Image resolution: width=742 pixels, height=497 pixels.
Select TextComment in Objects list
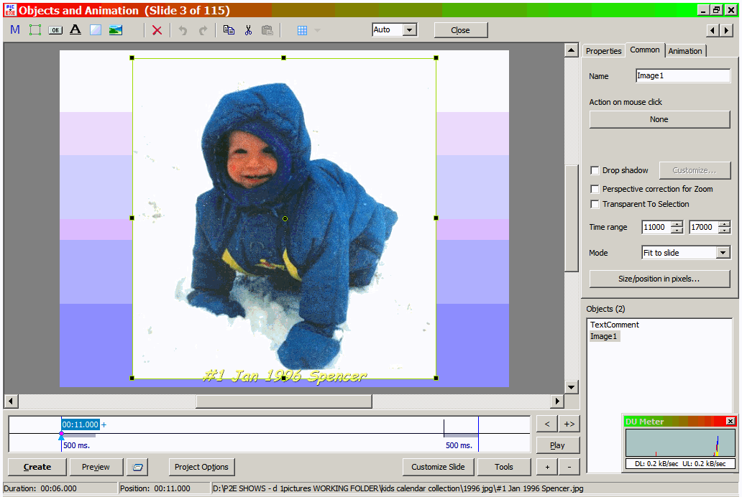(614, 325)
